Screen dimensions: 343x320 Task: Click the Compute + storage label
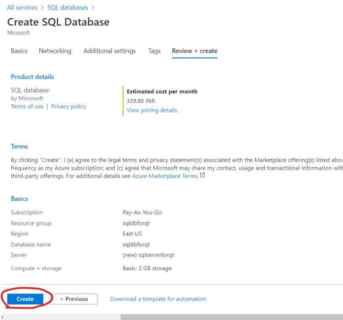(x=36, y=268)
